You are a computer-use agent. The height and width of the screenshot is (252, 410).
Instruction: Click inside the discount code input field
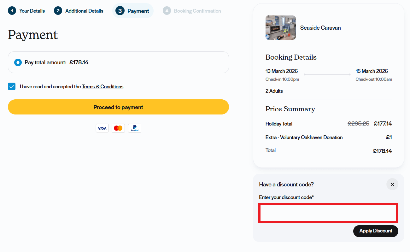click(328, 213)
